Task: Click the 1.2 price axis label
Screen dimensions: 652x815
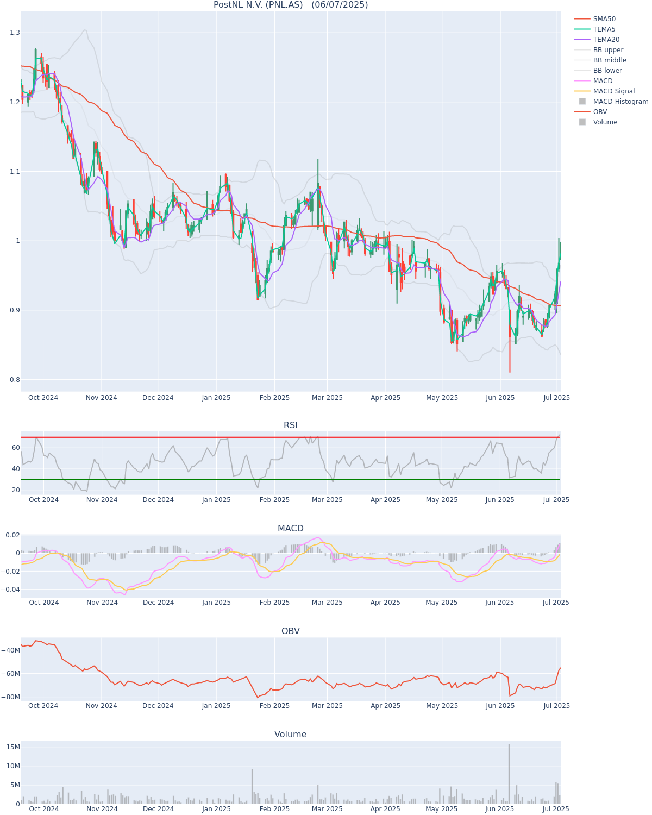Action: tap(15, 102)
